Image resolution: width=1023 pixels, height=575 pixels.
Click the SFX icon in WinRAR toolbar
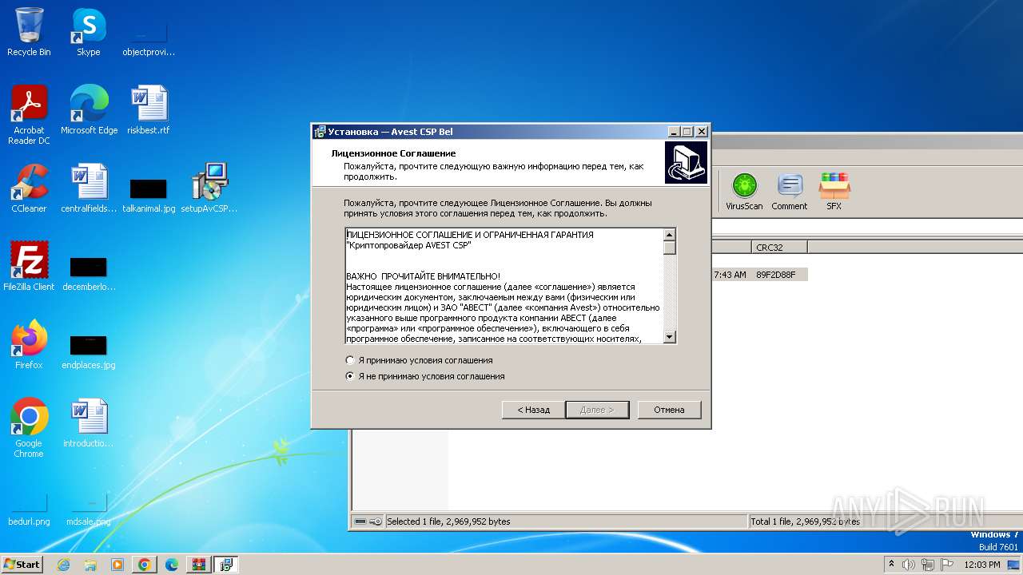[x=834, y=192]
